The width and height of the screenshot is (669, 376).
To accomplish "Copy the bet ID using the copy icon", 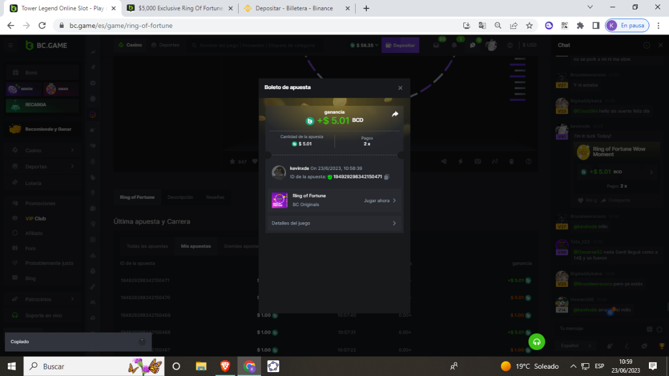I will pos(387,177).
